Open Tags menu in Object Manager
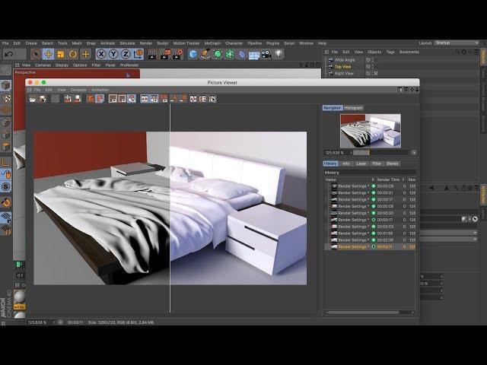The width and height of the screenshot is (487, 365). [x=390, y=52]
